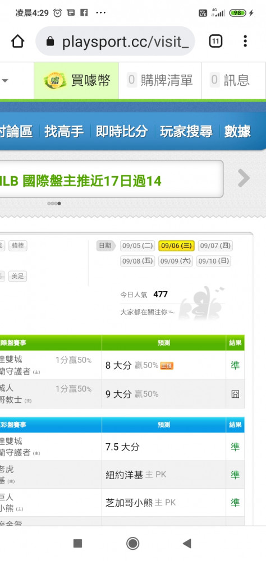Tap the battery 98 status indicator
The height and width of the screenshot is (561, 266).
238,13
